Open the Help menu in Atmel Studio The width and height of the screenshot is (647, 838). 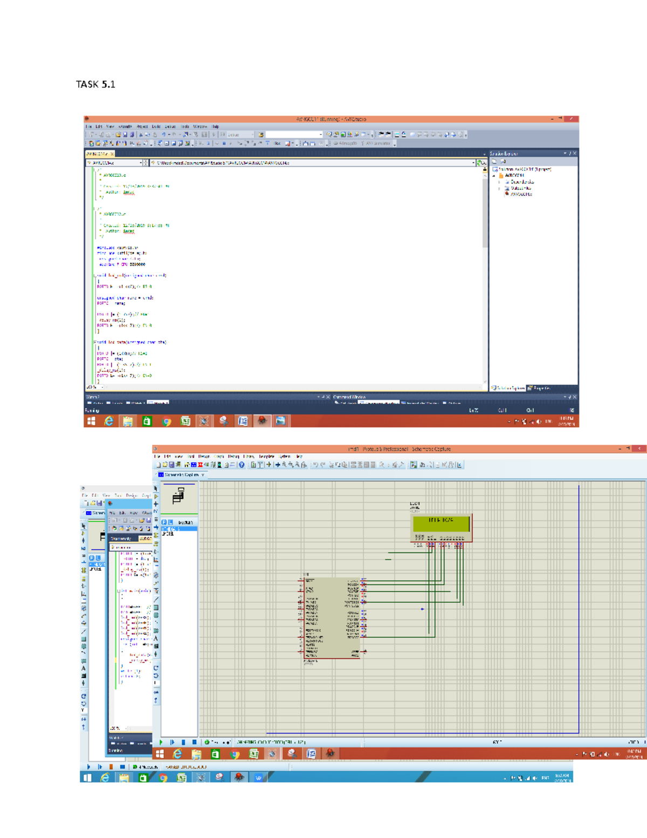click(215, 127)
